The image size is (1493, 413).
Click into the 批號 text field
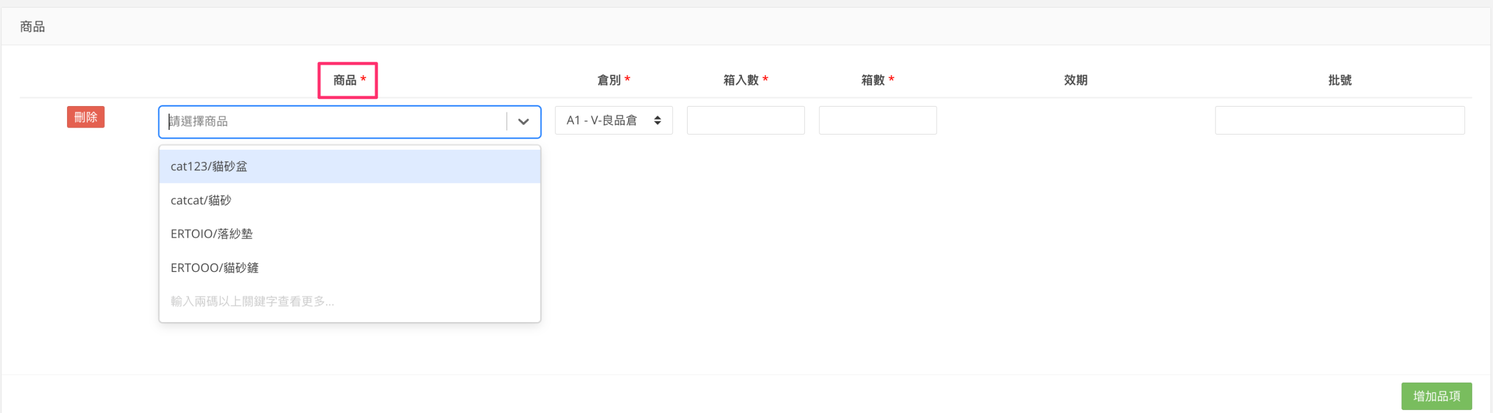pos(1339,121)
